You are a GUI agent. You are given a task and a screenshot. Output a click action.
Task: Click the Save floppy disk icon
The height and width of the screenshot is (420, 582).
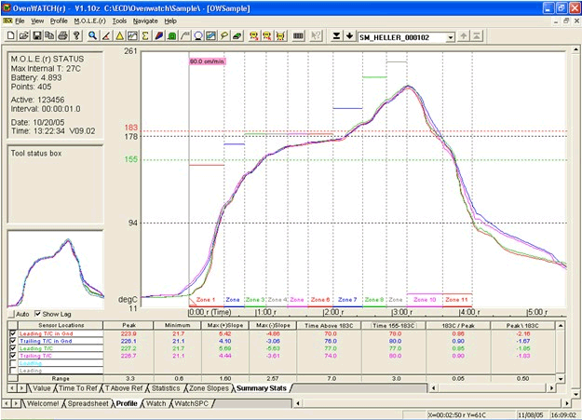37,35
